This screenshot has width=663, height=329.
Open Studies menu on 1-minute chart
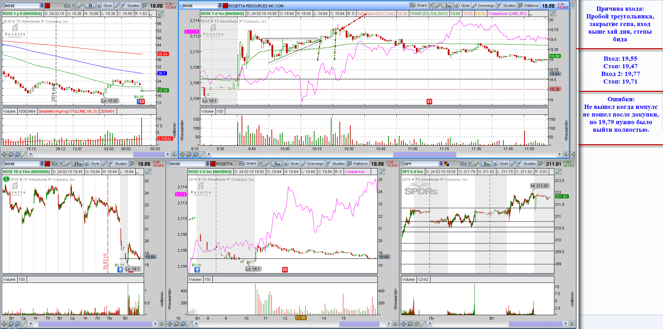point(506,6)
